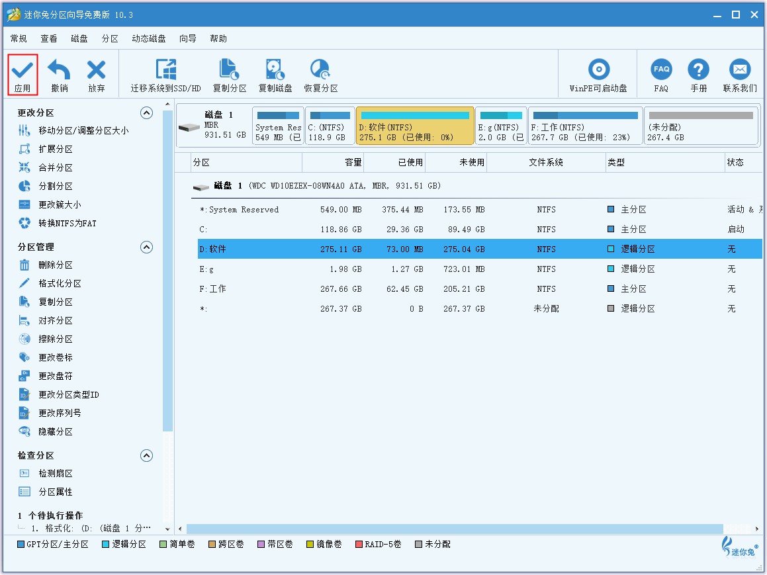Select 转换NTFS为FAT option
This screenshot has width=767, height=575.
67,224
